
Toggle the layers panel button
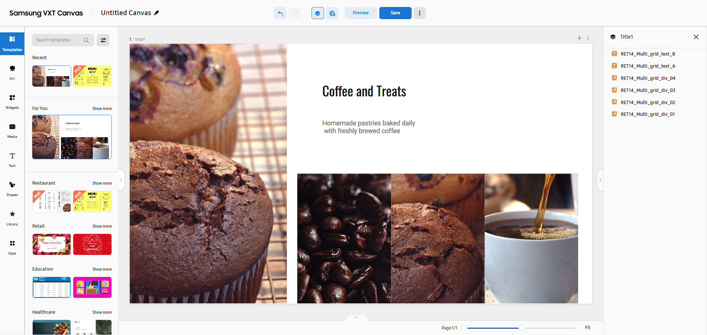pos(317,13)
